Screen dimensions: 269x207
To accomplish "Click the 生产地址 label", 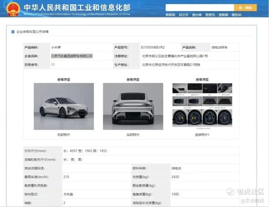I will [121, 65].
